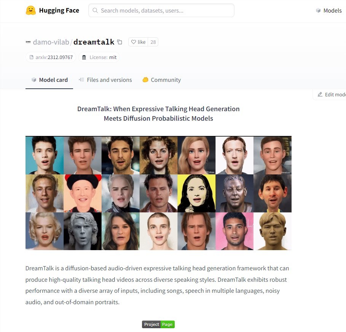346x332 pixels.
Task: Like the dreamtalk model
Action: (138, 42)
